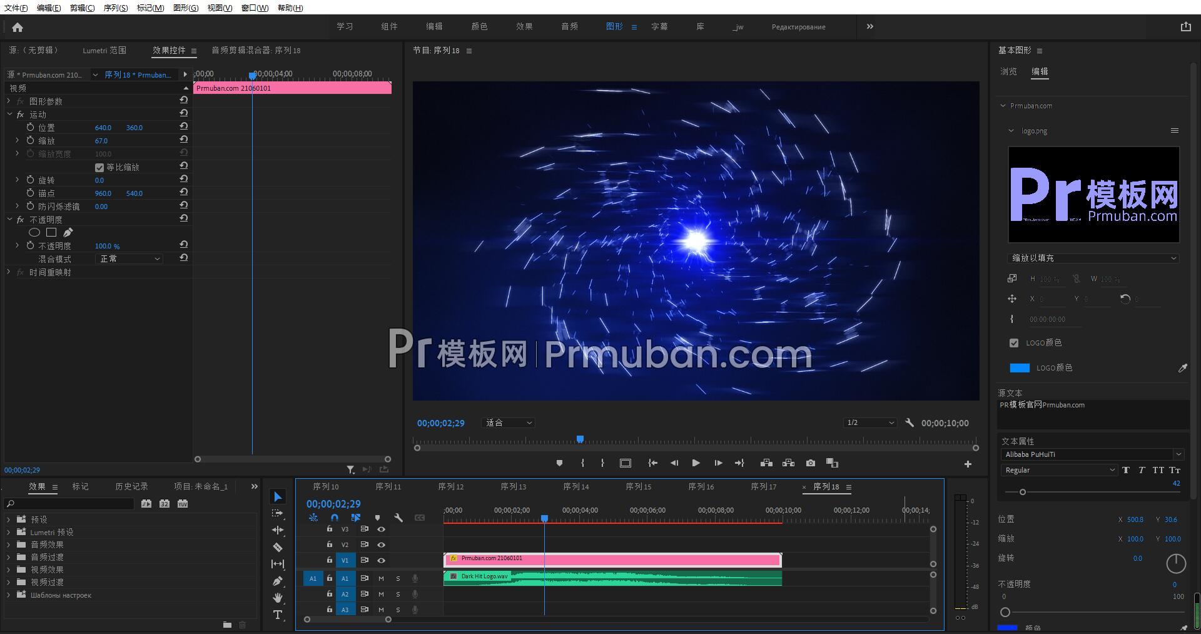Mute audio track A1

coord(380,578)
